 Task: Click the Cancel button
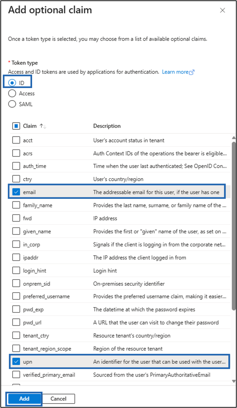coord(58,399)
